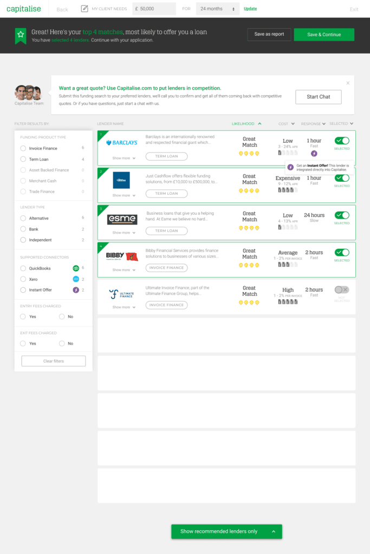Expand Show more for Just Cashflow
The height and width of the screenshot is (554, 370).
(x=124, y=195)
